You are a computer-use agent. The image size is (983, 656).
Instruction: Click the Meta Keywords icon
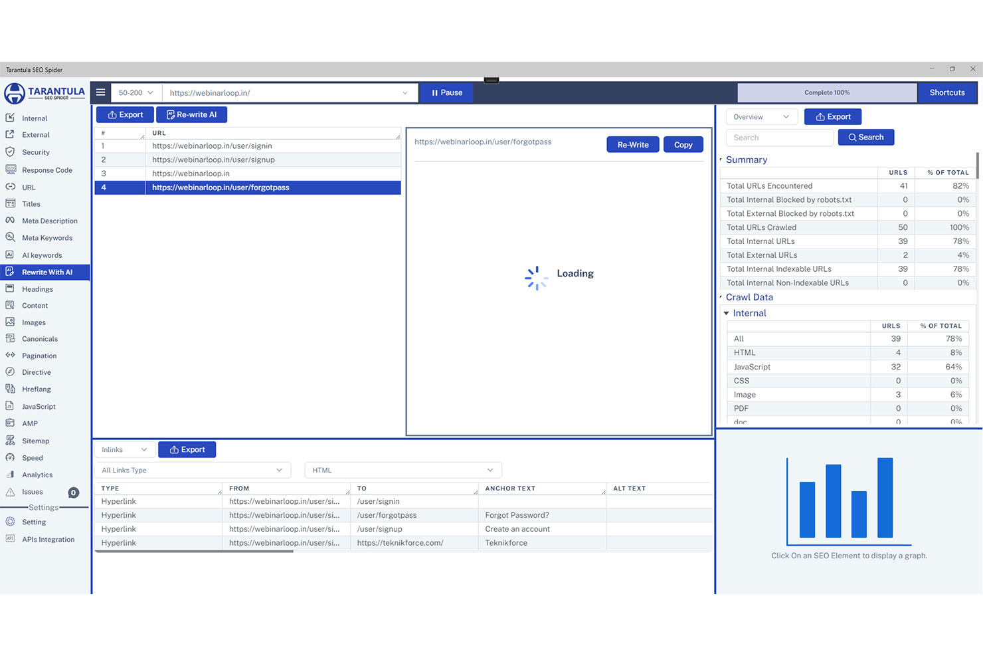click(x=10, y=237)
